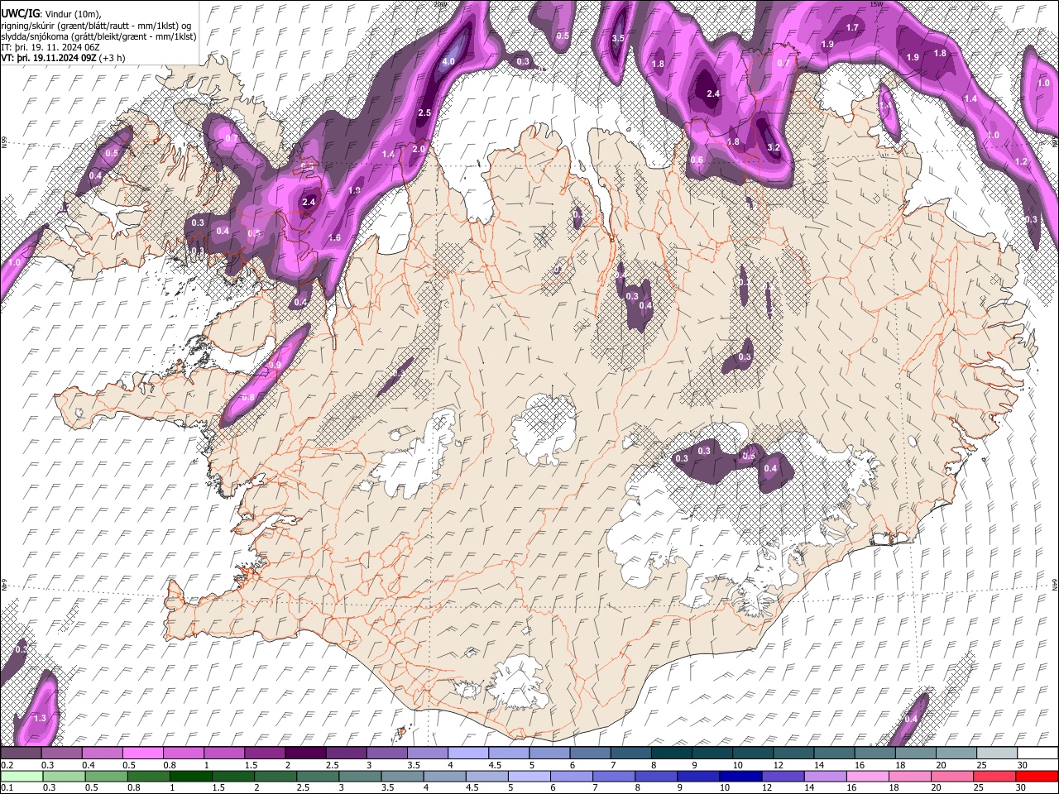Click the 0.9 value in the pink streak
This screenshot has width=1059, height=794.
(276, 365)
